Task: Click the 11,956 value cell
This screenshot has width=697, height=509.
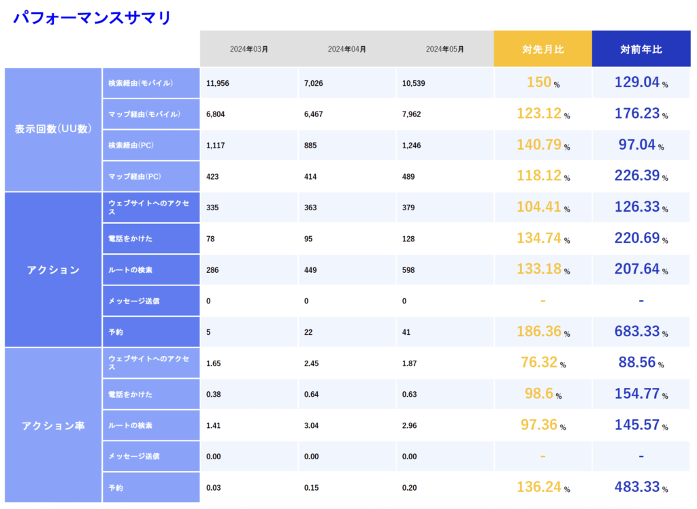Action: coord(220,83)
